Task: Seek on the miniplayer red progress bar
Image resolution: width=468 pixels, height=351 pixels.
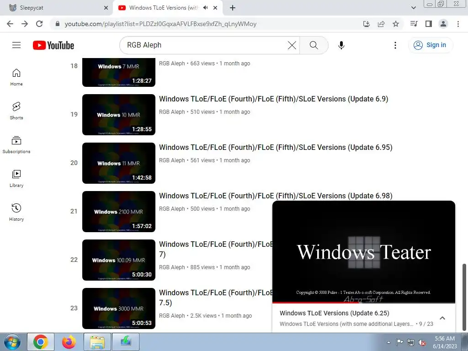Action: coord(364,303)
